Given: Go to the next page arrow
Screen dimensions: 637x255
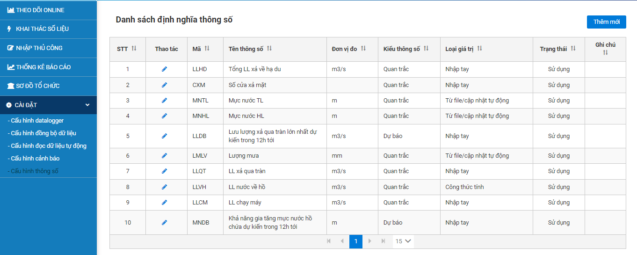Looking at the screenshot, I should click(x=370, y=241).
